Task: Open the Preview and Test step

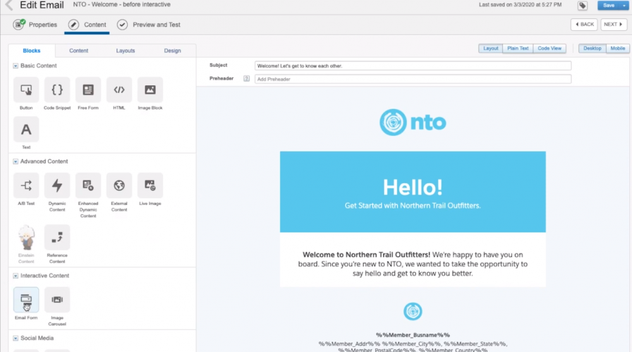Action: pos(149,25)
